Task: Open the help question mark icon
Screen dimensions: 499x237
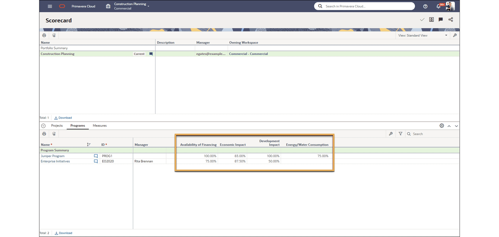Action: [425, 6]
